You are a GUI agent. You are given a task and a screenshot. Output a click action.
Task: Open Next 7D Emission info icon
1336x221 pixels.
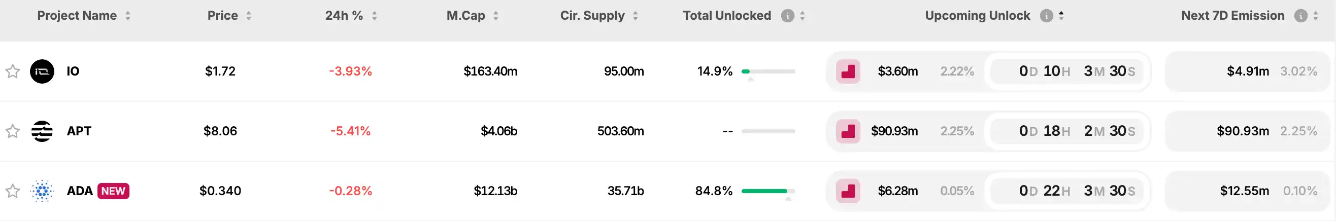pos(1300,16)
